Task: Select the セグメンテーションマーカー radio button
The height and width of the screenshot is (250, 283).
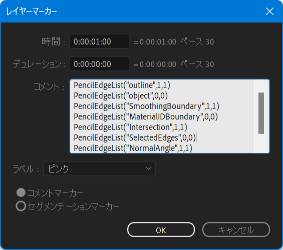Action: point(21,206)
